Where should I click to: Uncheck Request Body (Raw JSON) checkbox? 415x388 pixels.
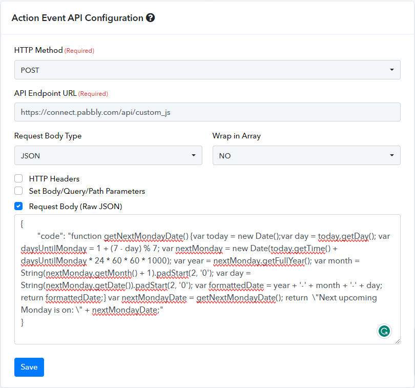18,206
